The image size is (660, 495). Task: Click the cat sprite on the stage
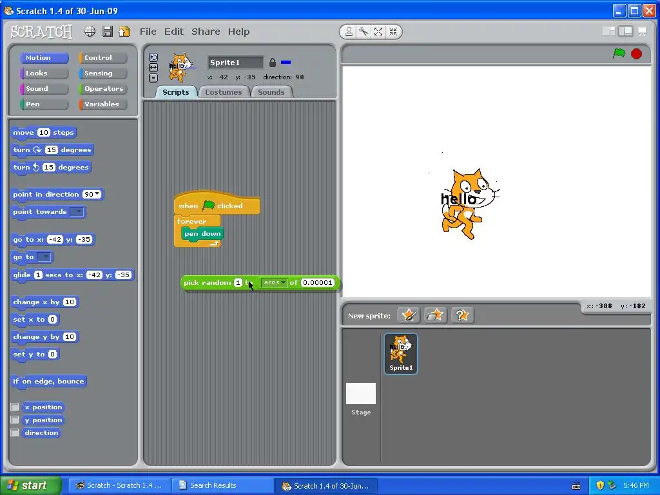pos(470,204)
